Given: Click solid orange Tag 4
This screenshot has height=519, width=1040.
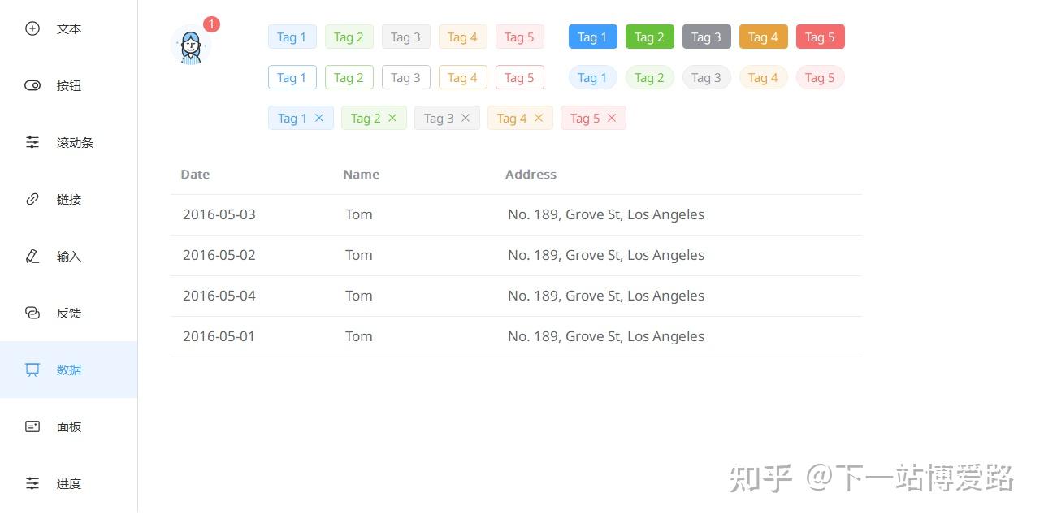Looking at the screenshot, I should click(764, 37).
